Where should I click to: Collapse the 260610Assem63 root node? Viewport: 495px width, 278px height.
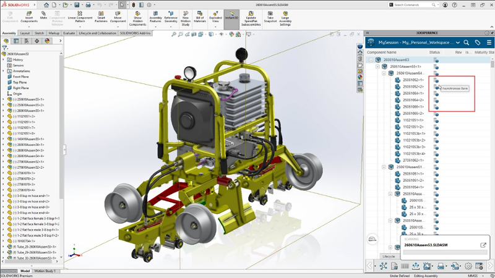point(371,60)
